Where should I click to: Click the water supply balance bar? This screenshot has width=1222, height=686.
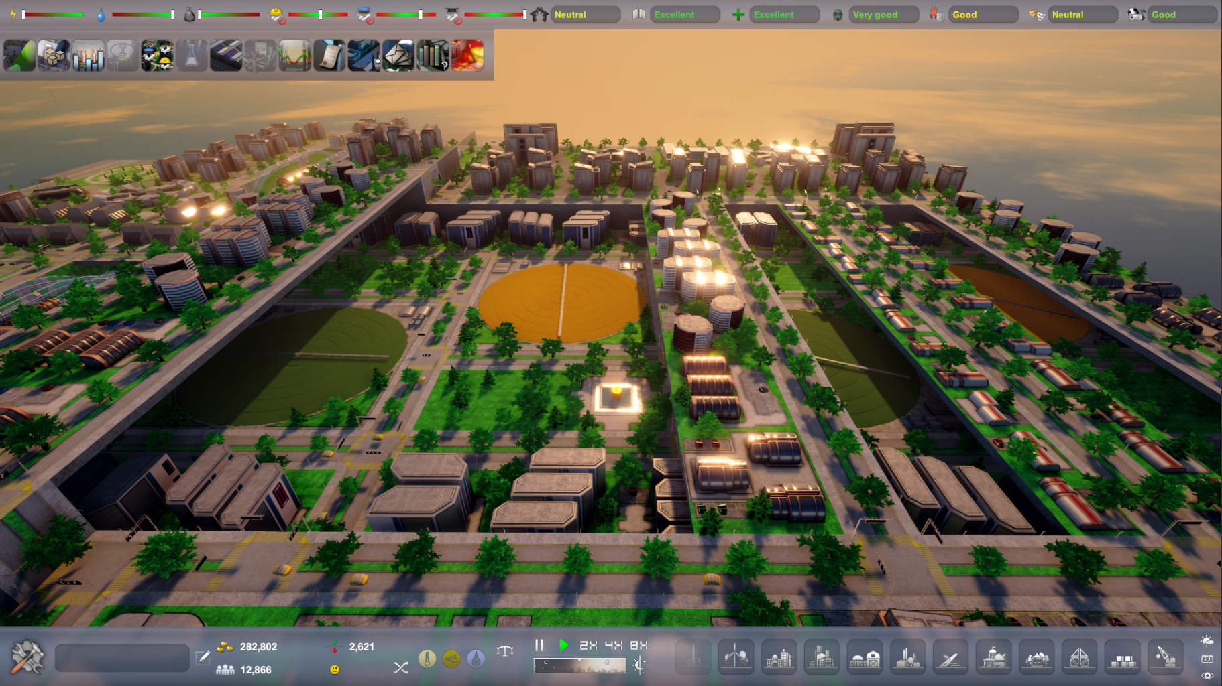pos(143,15)
